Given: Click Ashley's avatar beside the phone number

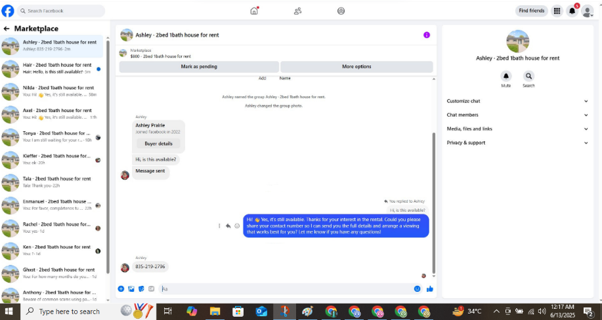Looking at the screenshot, I should tap(125, 268).
